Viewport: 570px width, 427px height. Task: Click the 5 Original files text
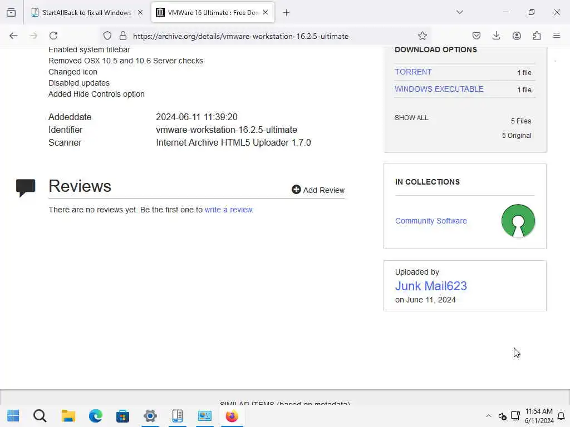(x=517, y=136)
